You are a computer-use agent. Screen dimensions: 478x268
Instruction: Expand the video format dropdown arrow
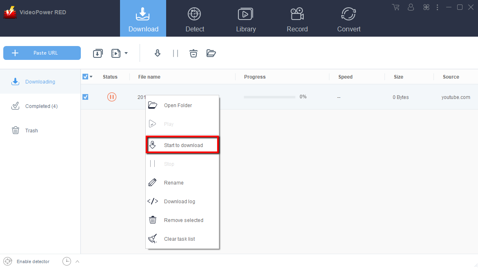click(x=126, y=53)
